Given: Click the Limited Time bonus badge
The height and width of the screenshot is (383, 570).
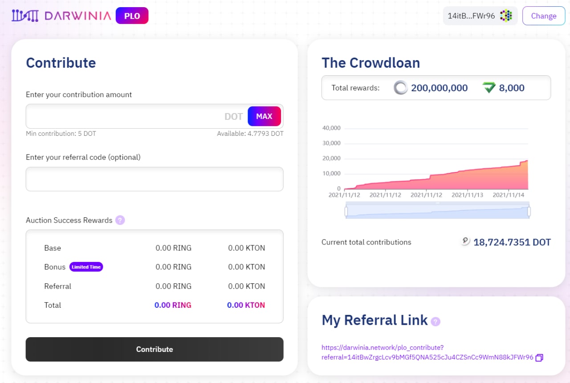Looking at the screenshot, I should [x=86, y=267].
